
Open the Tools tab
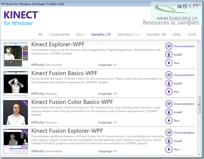point(192,34)
